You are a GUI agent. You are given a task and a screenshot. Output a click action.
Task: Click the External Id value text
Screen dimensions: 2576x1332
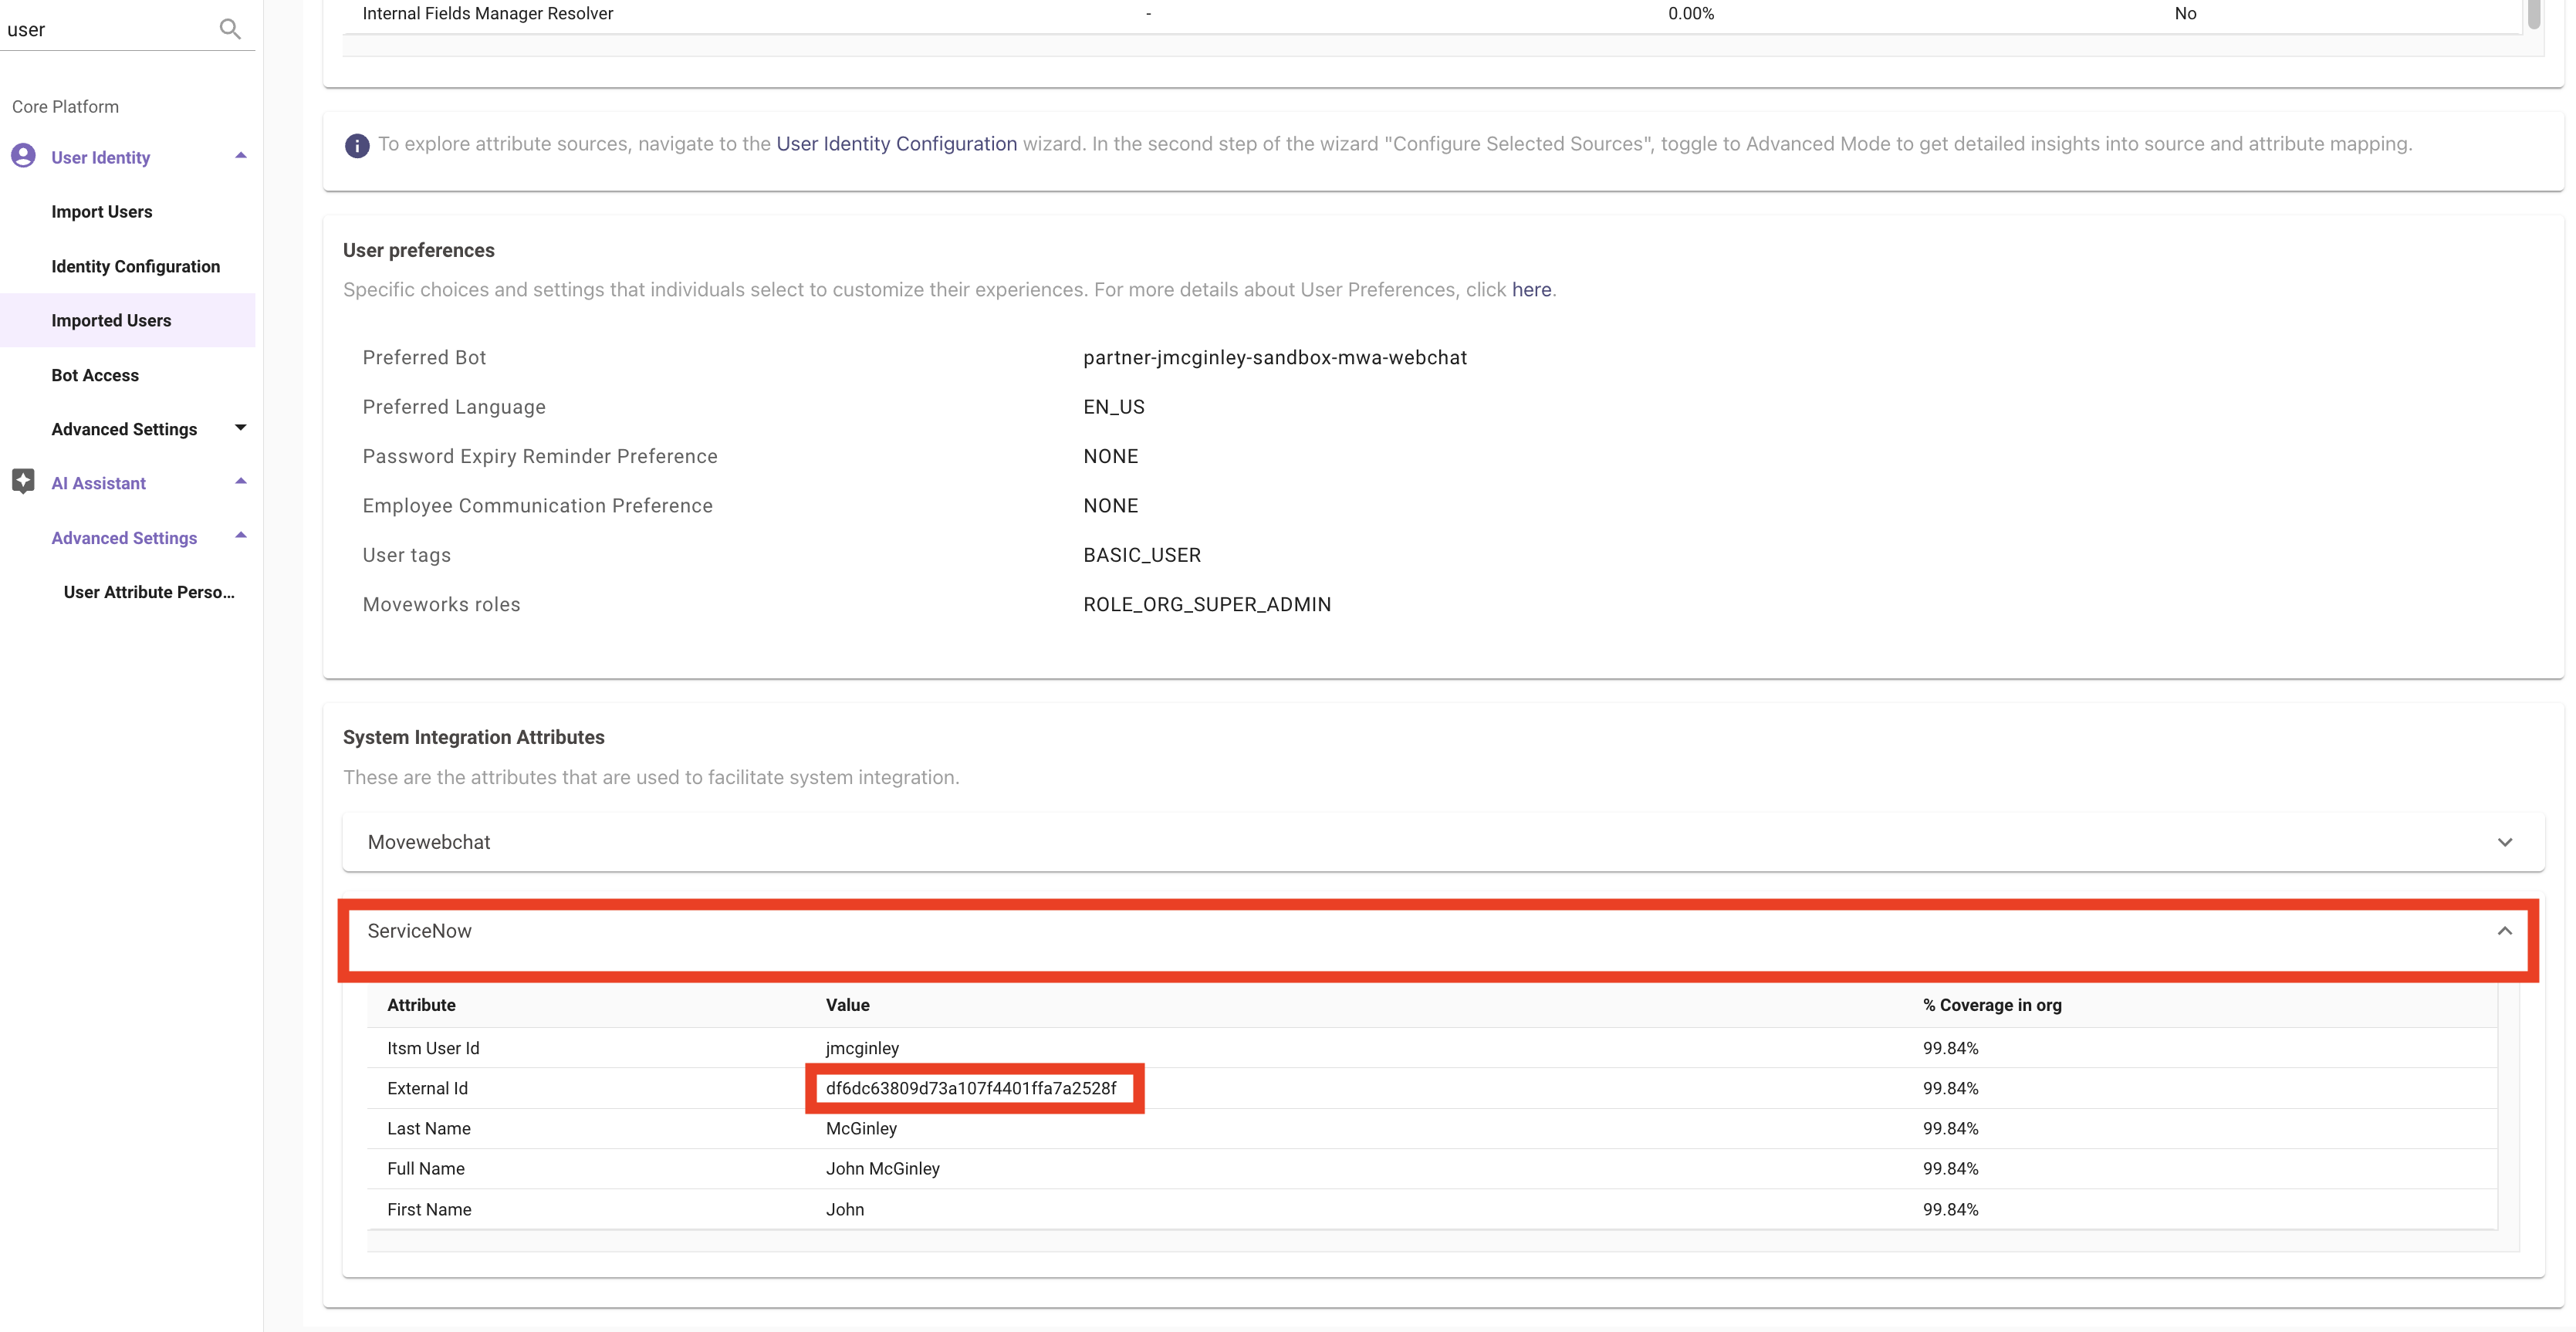click(x=971, y=1088)
